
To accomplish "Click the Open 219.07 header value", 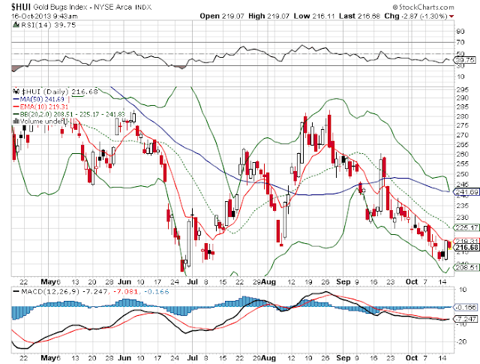I will click(222, 16).
